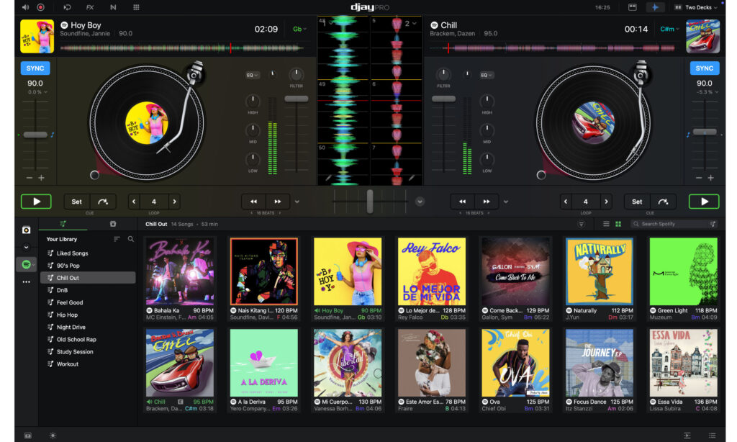Viewport: 737px width, 442px height.
Task: Click the left deck LOW EQ knob
Action: tap(253, 159)
